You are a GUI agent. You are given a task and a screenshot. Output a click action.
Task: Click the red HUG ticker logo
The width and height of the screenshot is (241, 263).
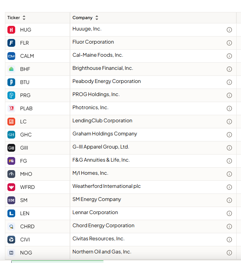coord(11,30)
